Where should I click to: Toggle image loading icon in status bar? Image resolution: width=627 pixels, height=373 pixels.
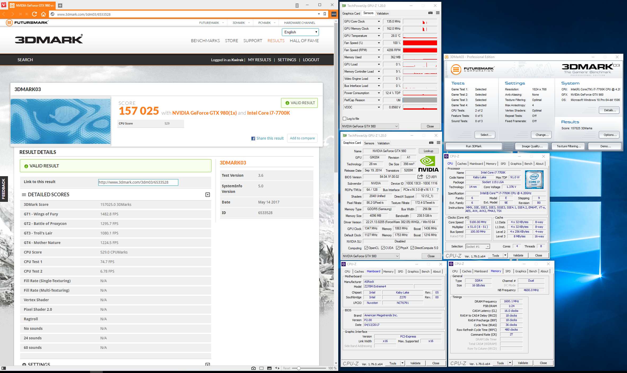point(269,368)
